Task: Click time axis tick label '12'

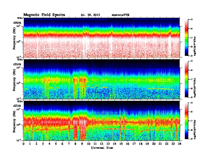Action: pyautogui.click(x=102, y=144)
